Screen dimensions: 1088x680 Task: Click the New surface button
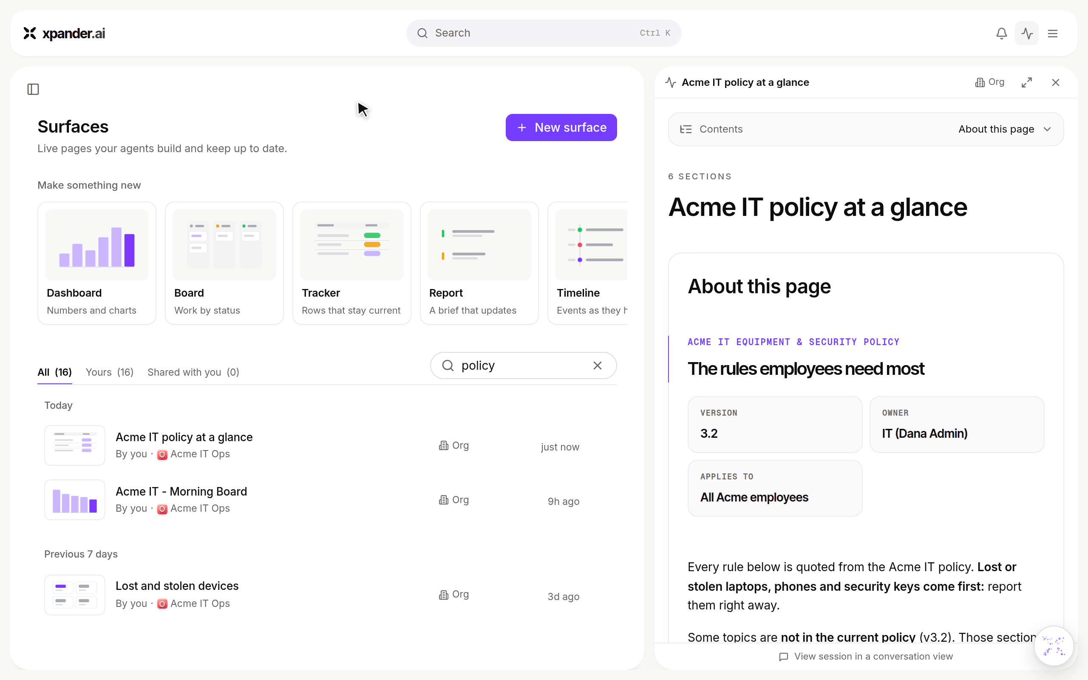tap(561, 128)
